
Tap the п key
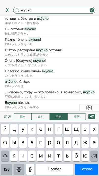coord(41,143)
